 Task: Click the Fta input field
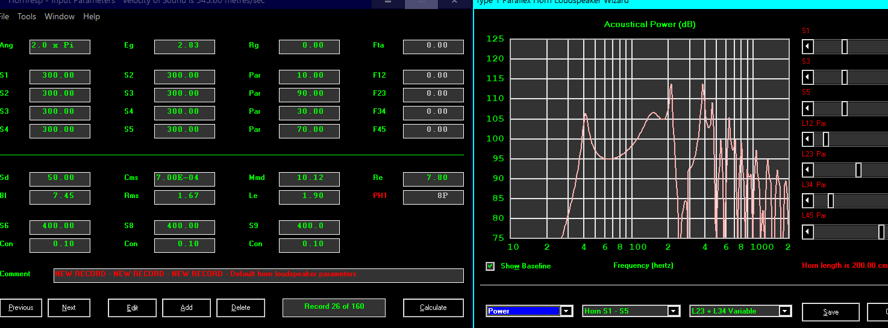click(x=433, y=46)
